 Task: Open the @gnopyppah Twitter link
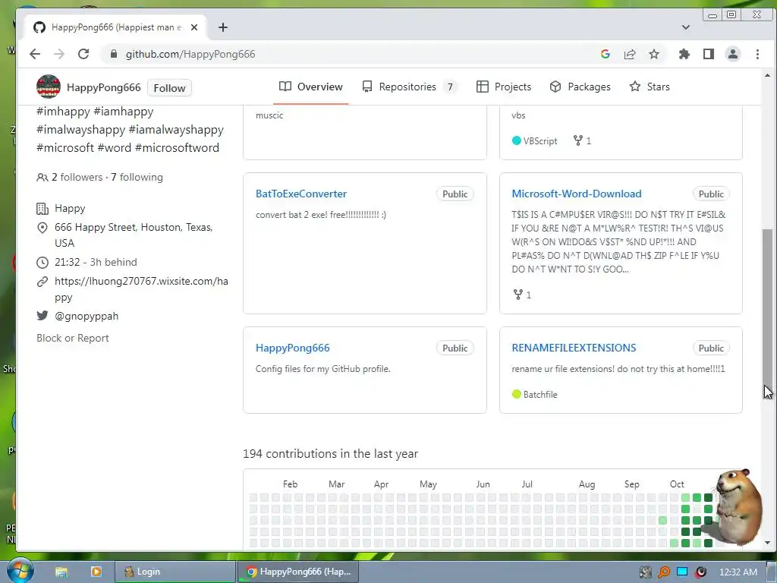pyautogui.click(x=87, y=316)
